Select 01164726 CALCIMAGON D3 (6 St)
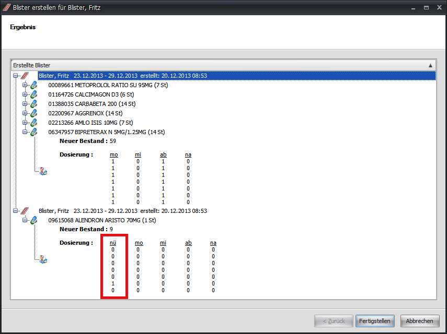447x334 pixels. [91, 94]
